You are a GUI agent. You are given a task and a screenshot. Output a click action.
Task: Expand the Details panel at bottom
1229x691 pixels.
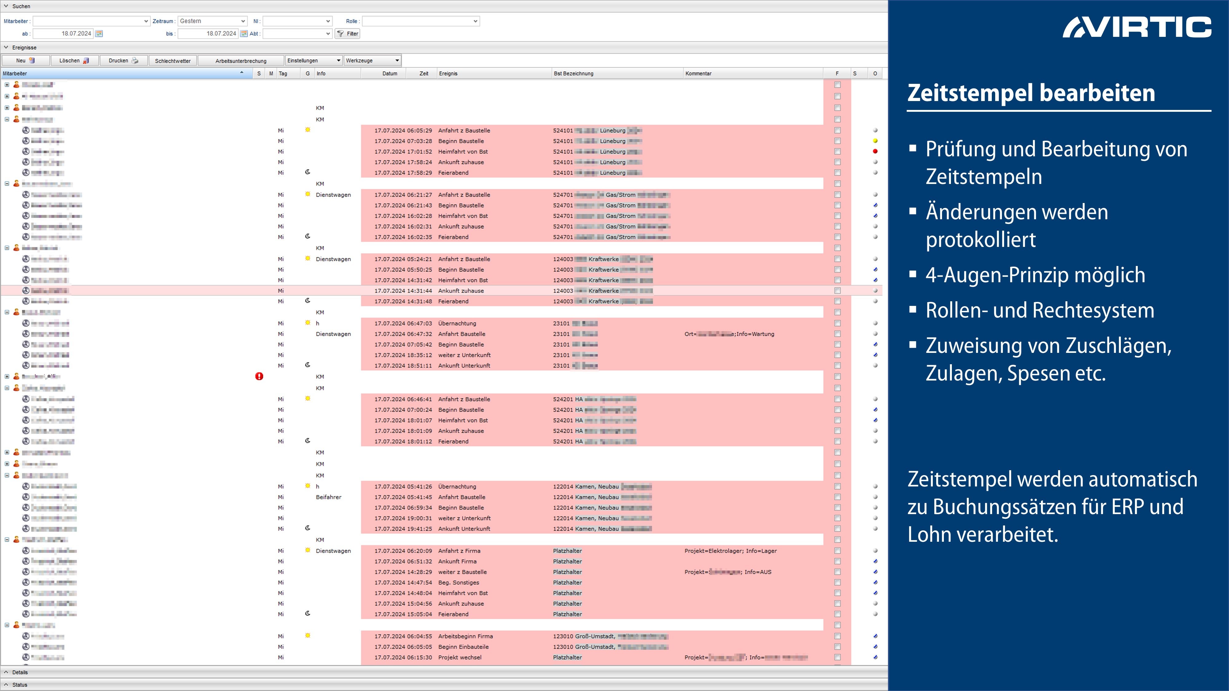point(6,672)
